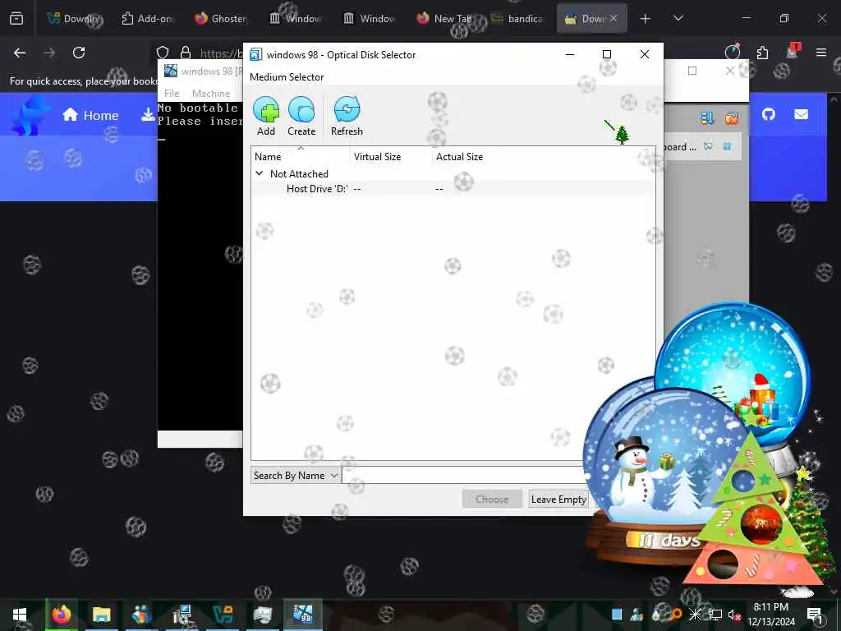Close the active Downloads tab
841x631 pixels.
coord(614,19)
